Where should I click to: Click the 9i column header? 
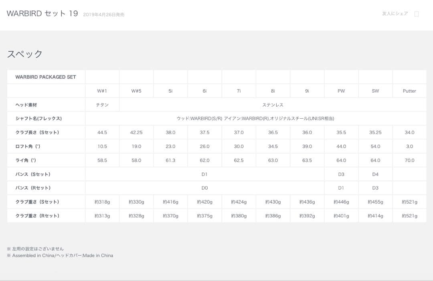pyautogui.click(x=307, y=91)
